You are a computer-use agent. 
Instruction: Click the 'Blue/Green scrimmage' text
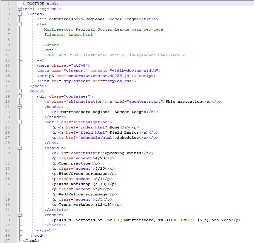(83, 174)
